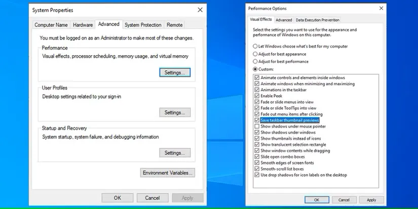Toggle Show thumbnails instead of icons
The image size is (418, 209).
257,139
